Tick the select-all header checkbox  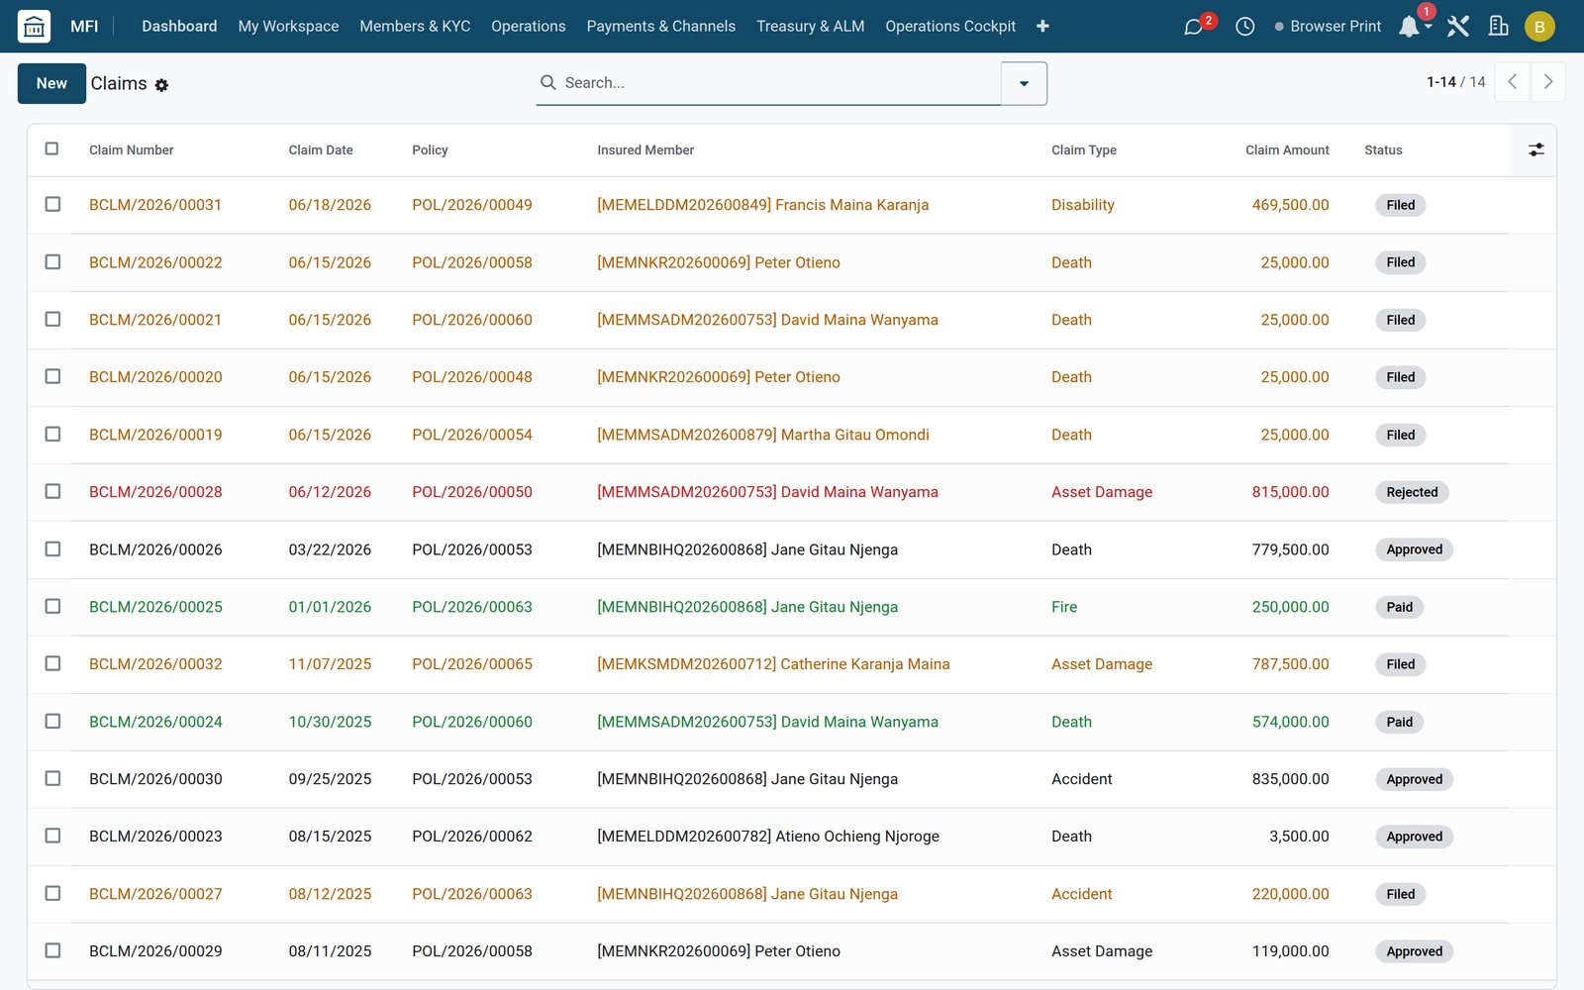[x=51, y=148]
